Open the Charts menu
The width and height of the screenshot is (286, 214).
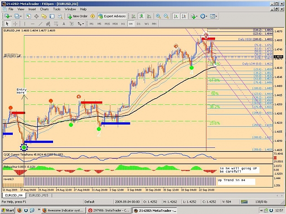pyautogui.click(x=44, y=9)
